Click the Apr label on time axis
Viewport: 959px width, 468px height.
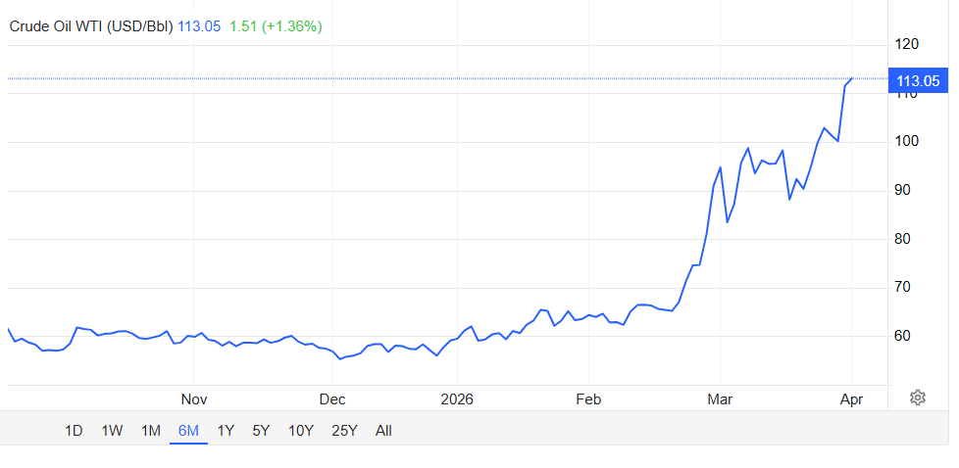click(x=851, y=399)
